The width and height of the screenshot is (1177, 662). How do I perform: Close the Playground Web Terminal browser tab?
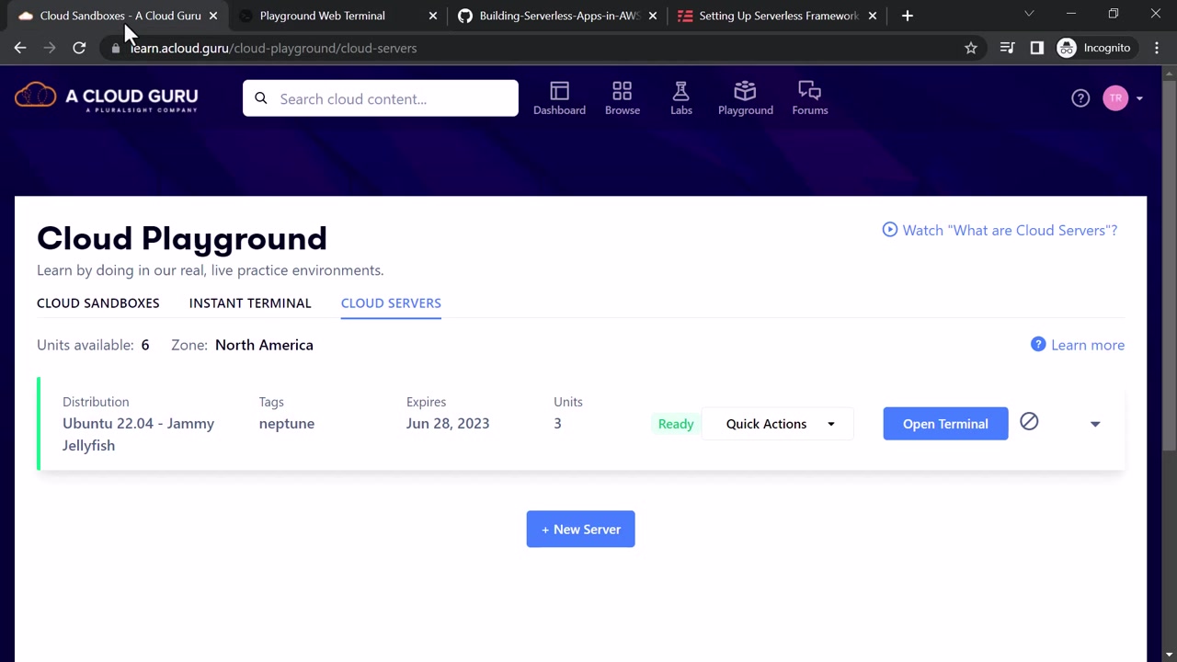pos(433,16)
